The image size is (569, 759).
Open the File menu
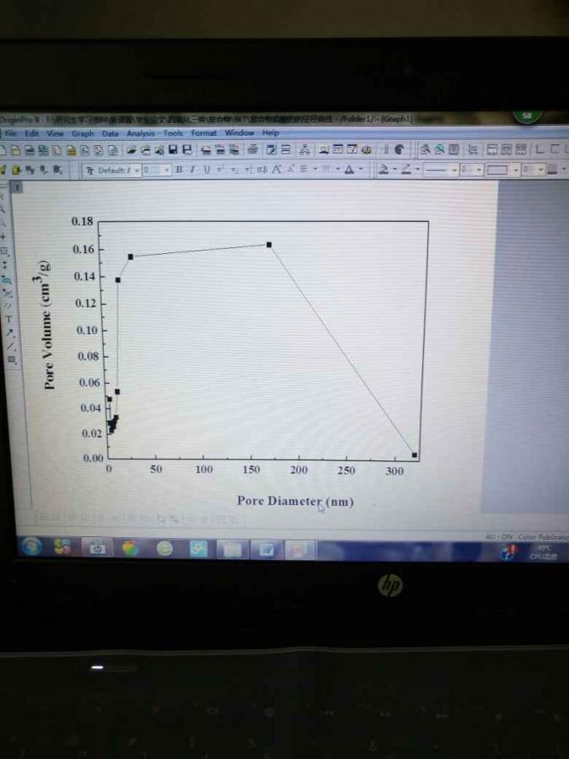click(x=11, y=132)
